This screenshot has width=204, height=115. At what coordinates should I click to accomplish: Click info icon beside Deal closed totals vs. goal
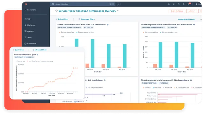coord(38,54)
